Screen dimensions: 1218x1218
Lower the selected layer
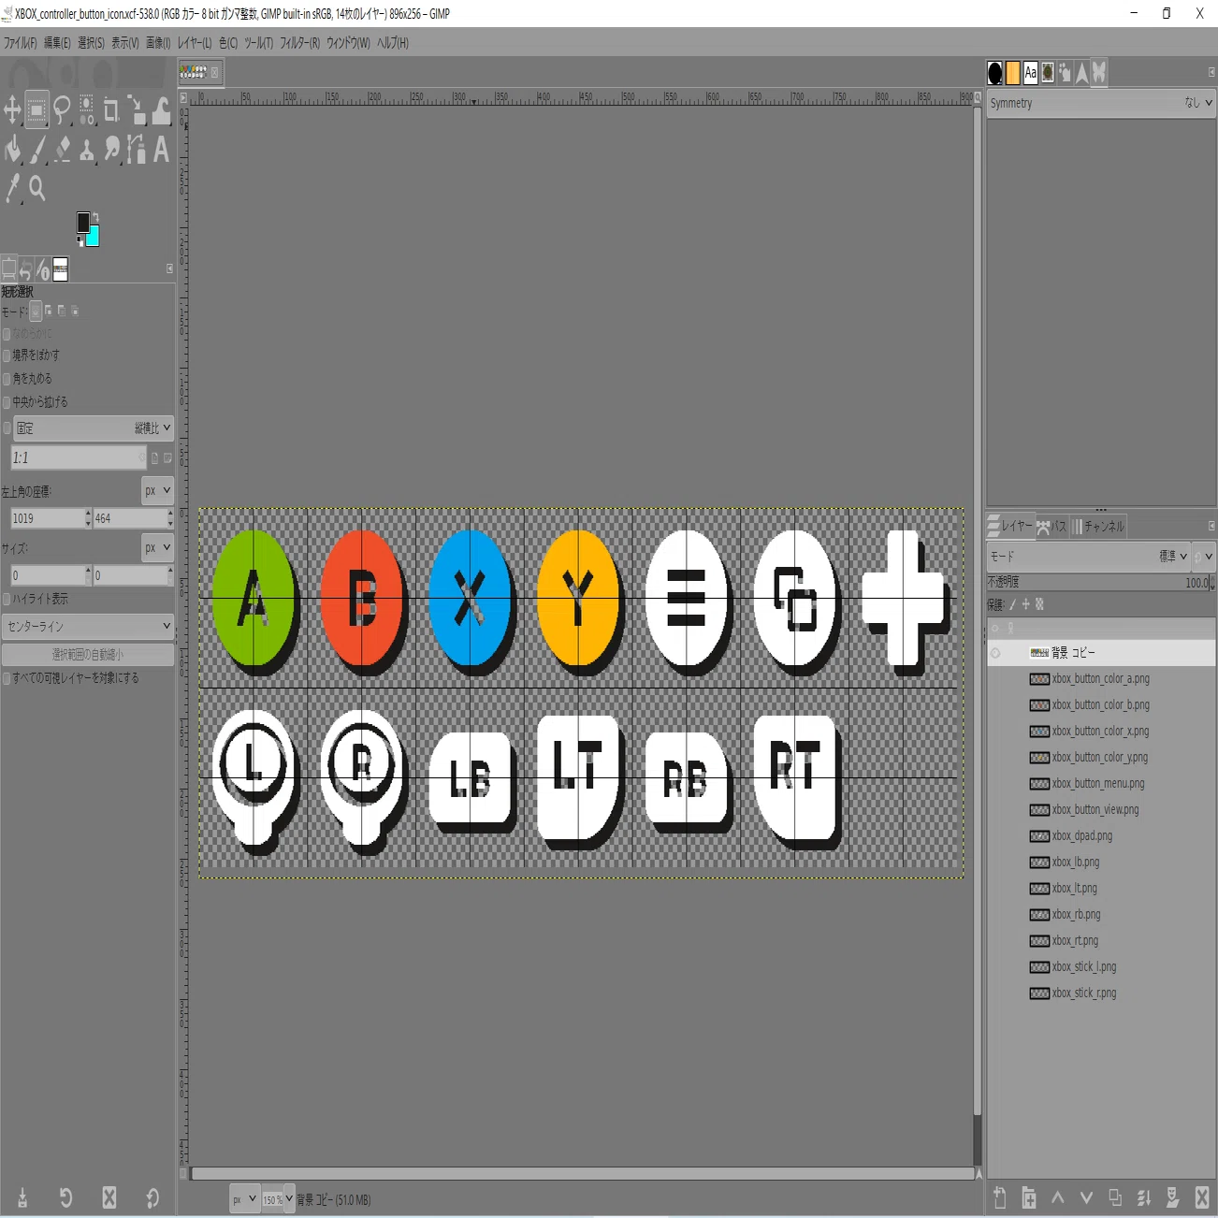[1086, 1197]
